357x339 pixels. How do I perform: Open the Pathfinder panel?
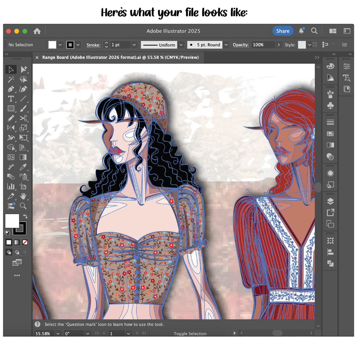click(330, 264)
